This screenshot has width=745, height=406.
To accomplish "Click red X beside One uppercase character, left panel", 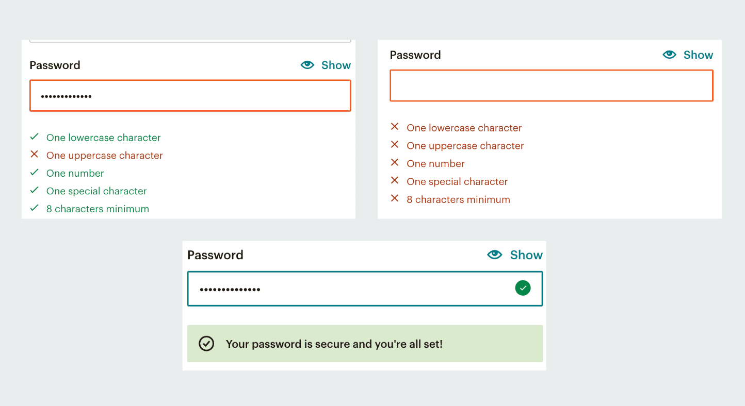I will coord(35,155).
